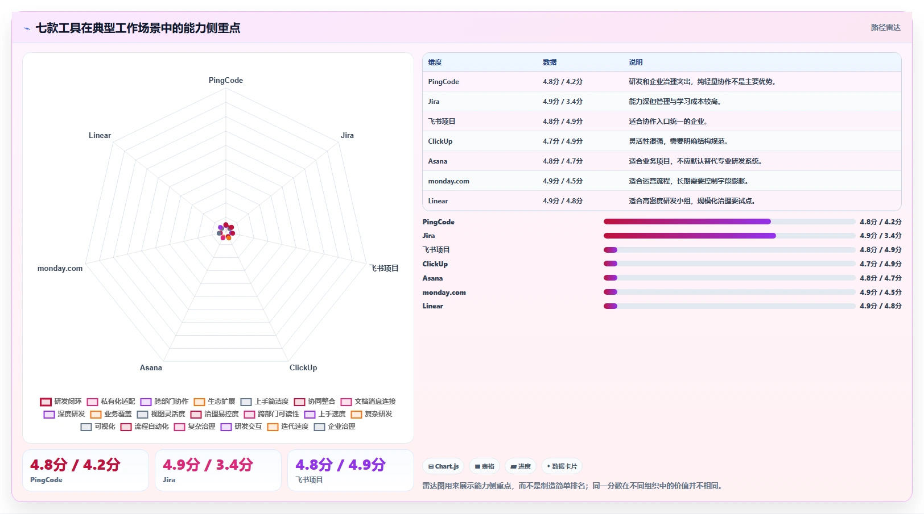Toggle the 文档消息连接 legend entry

tap(368, 402)
